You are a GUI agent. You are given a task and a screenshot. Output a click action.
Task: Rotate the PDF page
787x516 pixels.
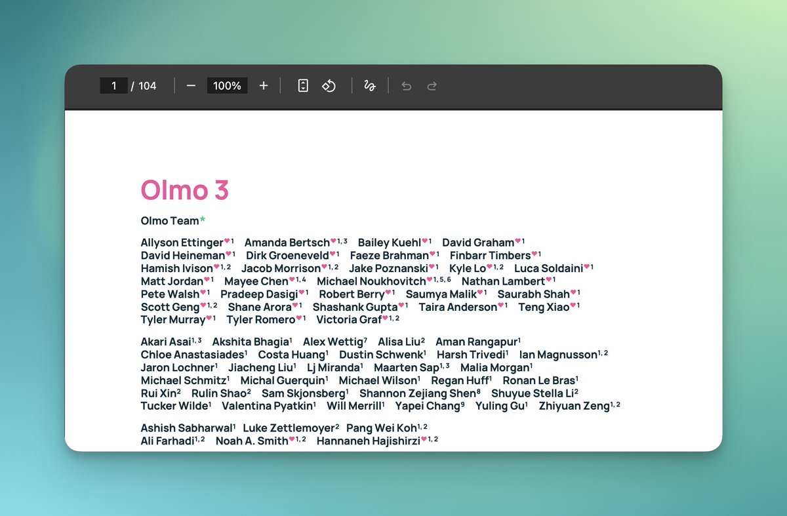[329, 86]
